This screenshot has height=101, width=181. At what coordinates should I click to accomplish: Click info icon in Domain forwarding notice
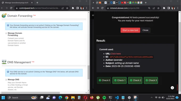pyautogui.click(x=8, y=25)
